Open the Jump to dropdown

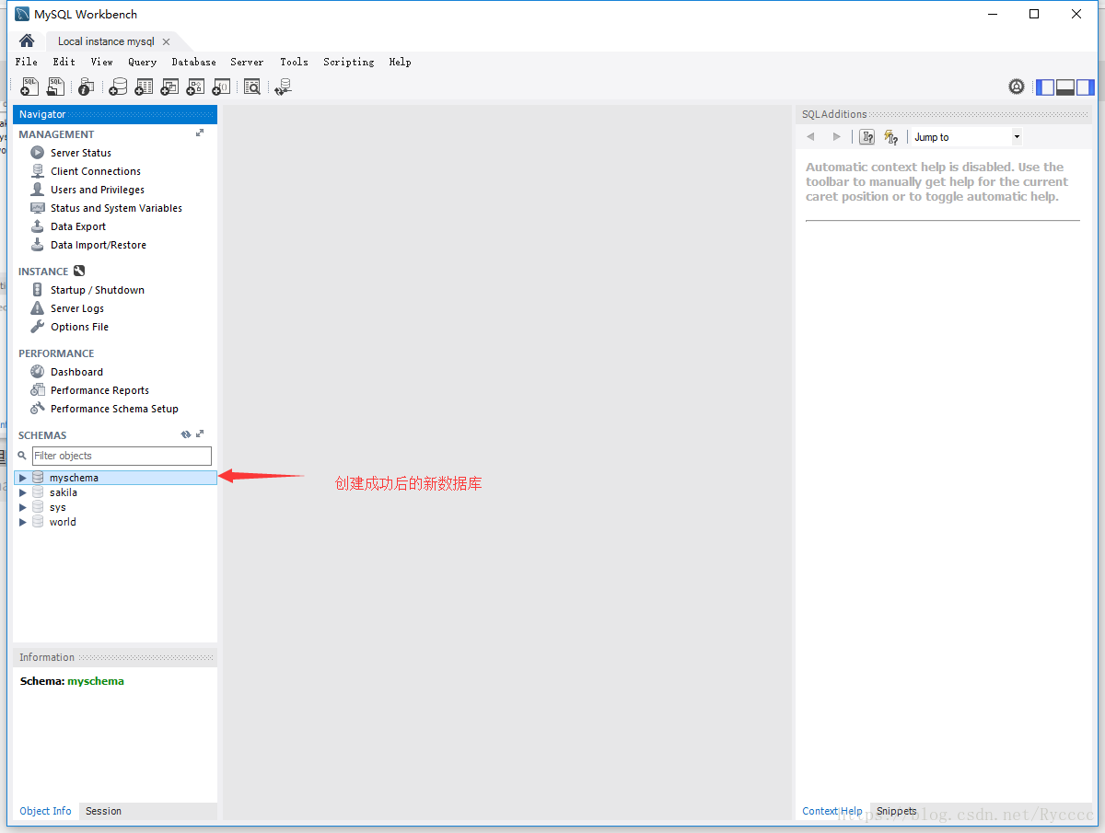(967, 137)
